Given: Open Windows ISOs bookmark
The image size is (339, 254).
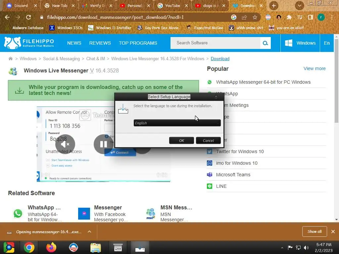Looking at the screenshot, I should (x=66, y=28).
